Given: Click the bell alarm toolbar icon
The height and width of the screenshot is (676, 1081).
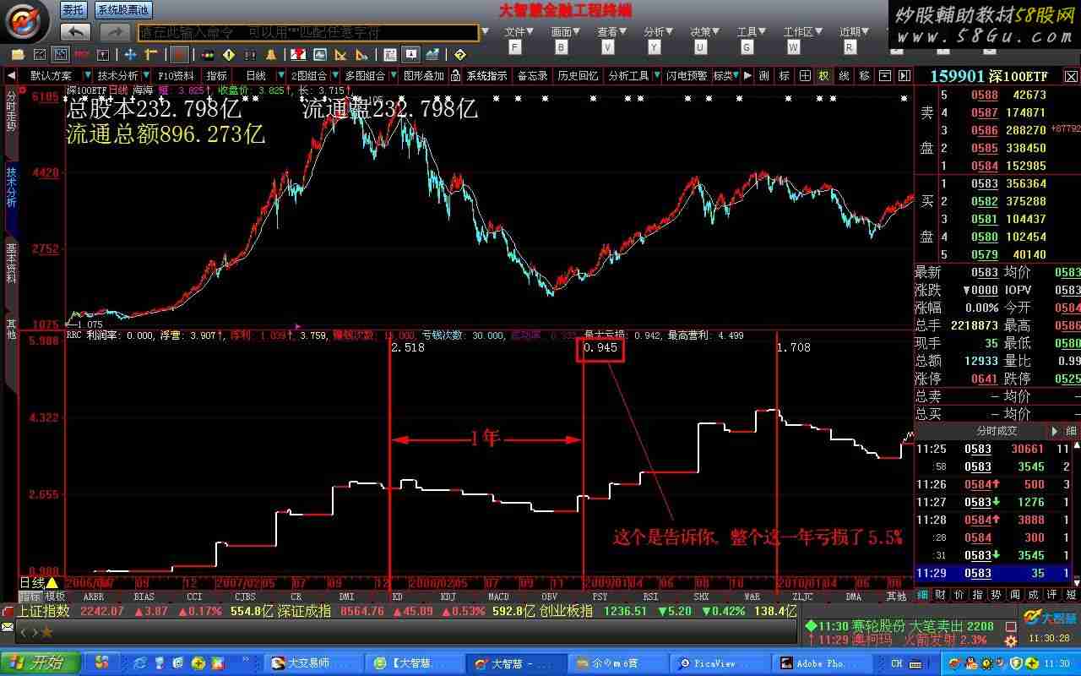Looking at the screenshot, I should 271,55.
